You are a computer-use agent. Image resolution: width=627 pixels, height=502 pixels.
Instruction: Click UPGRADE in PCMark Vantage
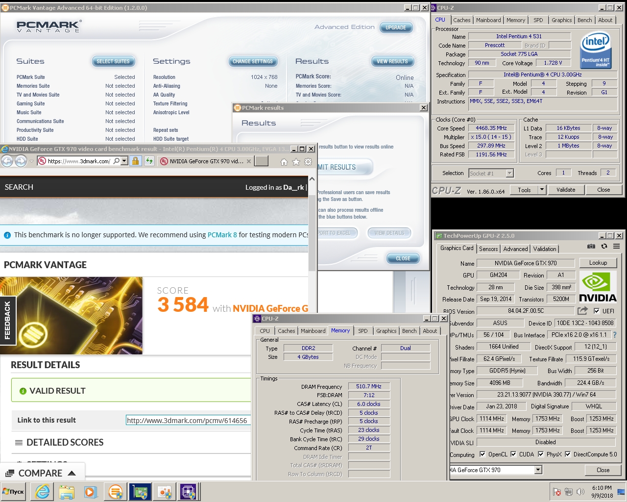point(396,27)
